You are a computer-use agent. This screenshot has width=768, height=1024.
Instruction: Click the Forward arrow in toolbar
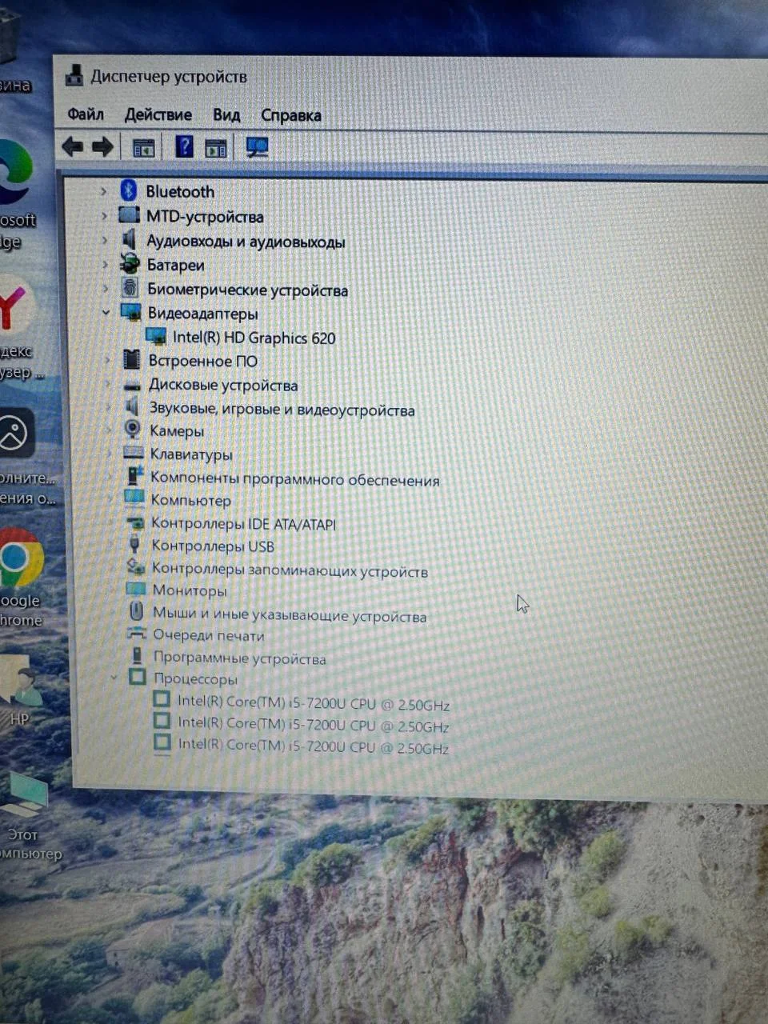click(102, 146)
